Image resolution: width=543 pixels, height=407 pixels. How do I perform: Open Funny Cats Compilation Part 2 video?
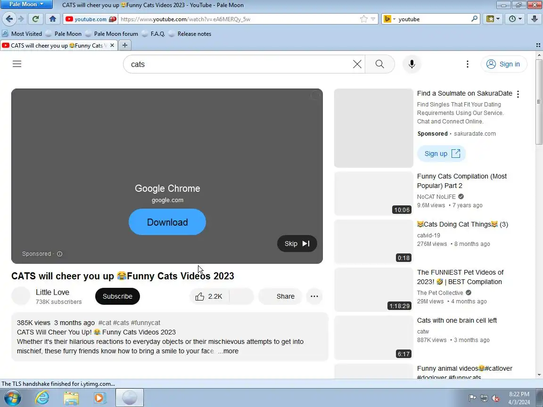(461, 181)
